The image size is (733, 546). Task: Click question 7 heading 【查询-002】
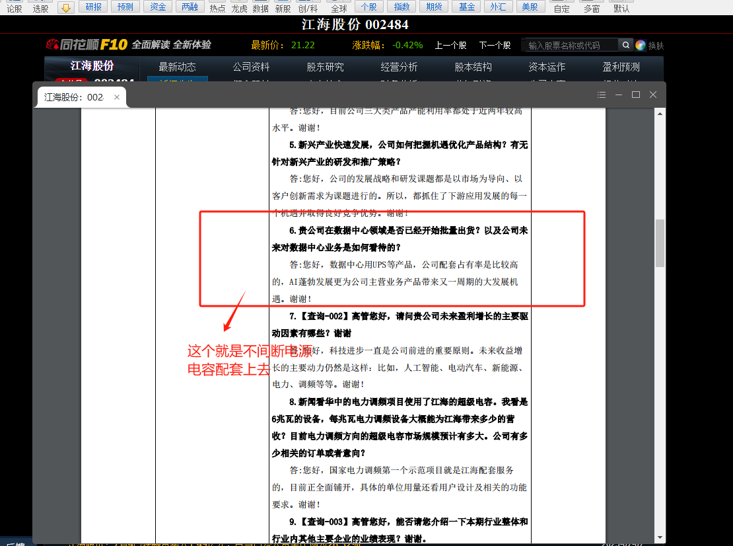400,325
